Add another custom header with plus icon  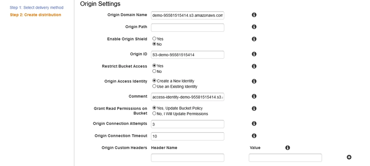click(x=349, y=157)
